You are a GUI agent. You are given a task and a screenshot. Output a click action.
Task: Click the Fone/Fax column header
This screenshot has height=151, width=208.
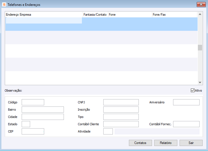click(175, 15)
